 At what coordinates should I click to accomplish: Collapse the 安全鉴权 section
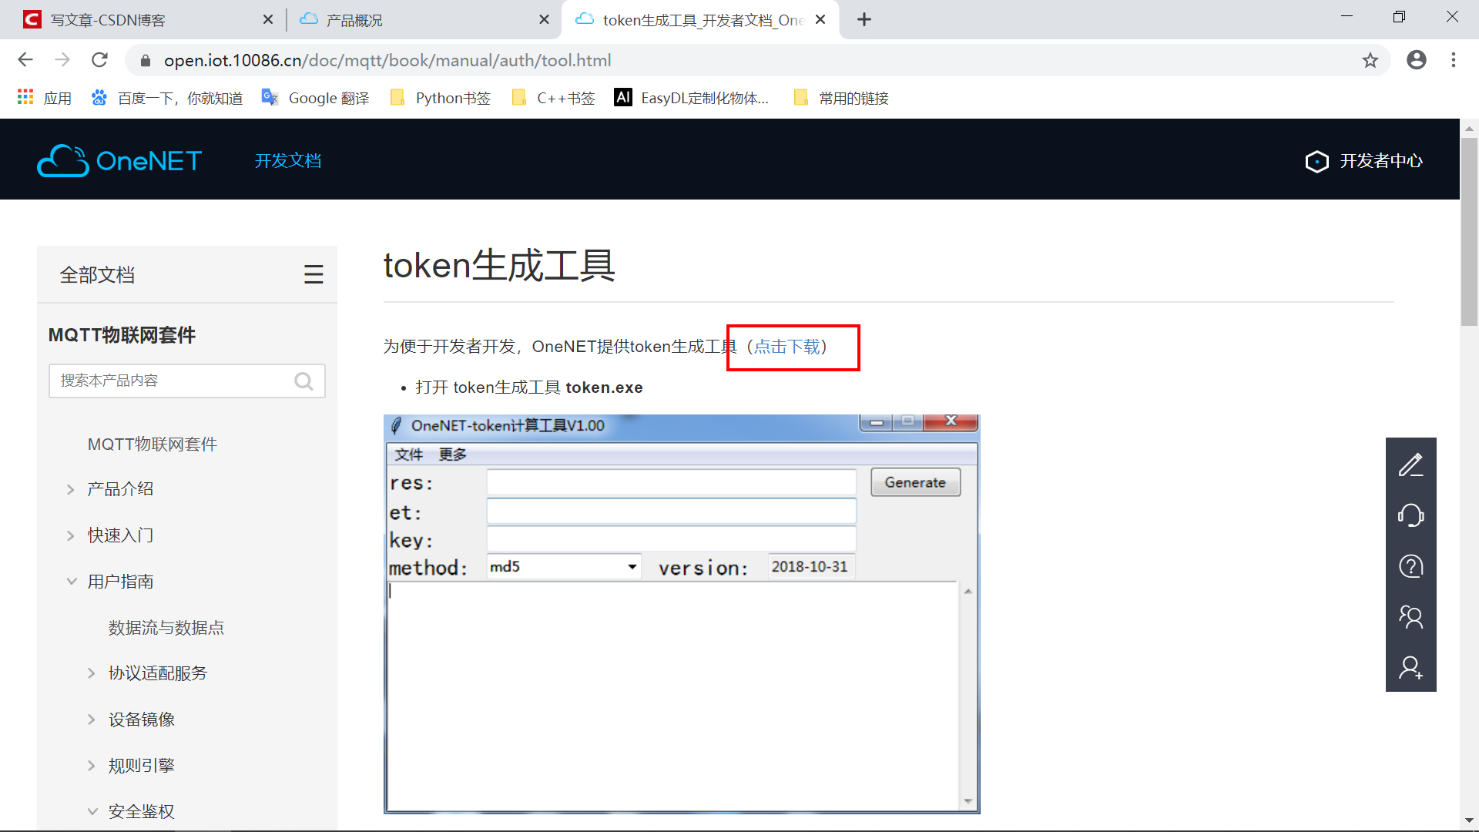pos(142,811)
